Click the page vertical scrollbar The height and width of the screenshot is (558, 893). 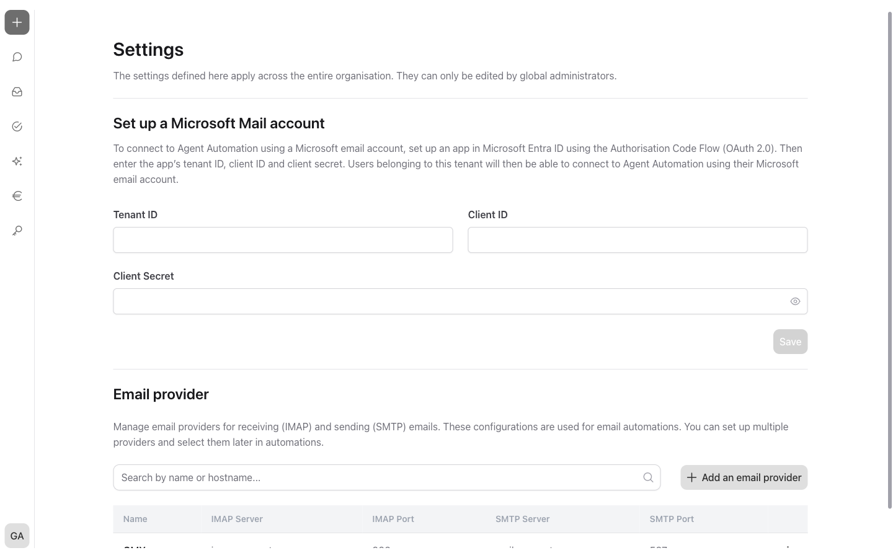tap(890, 260)
